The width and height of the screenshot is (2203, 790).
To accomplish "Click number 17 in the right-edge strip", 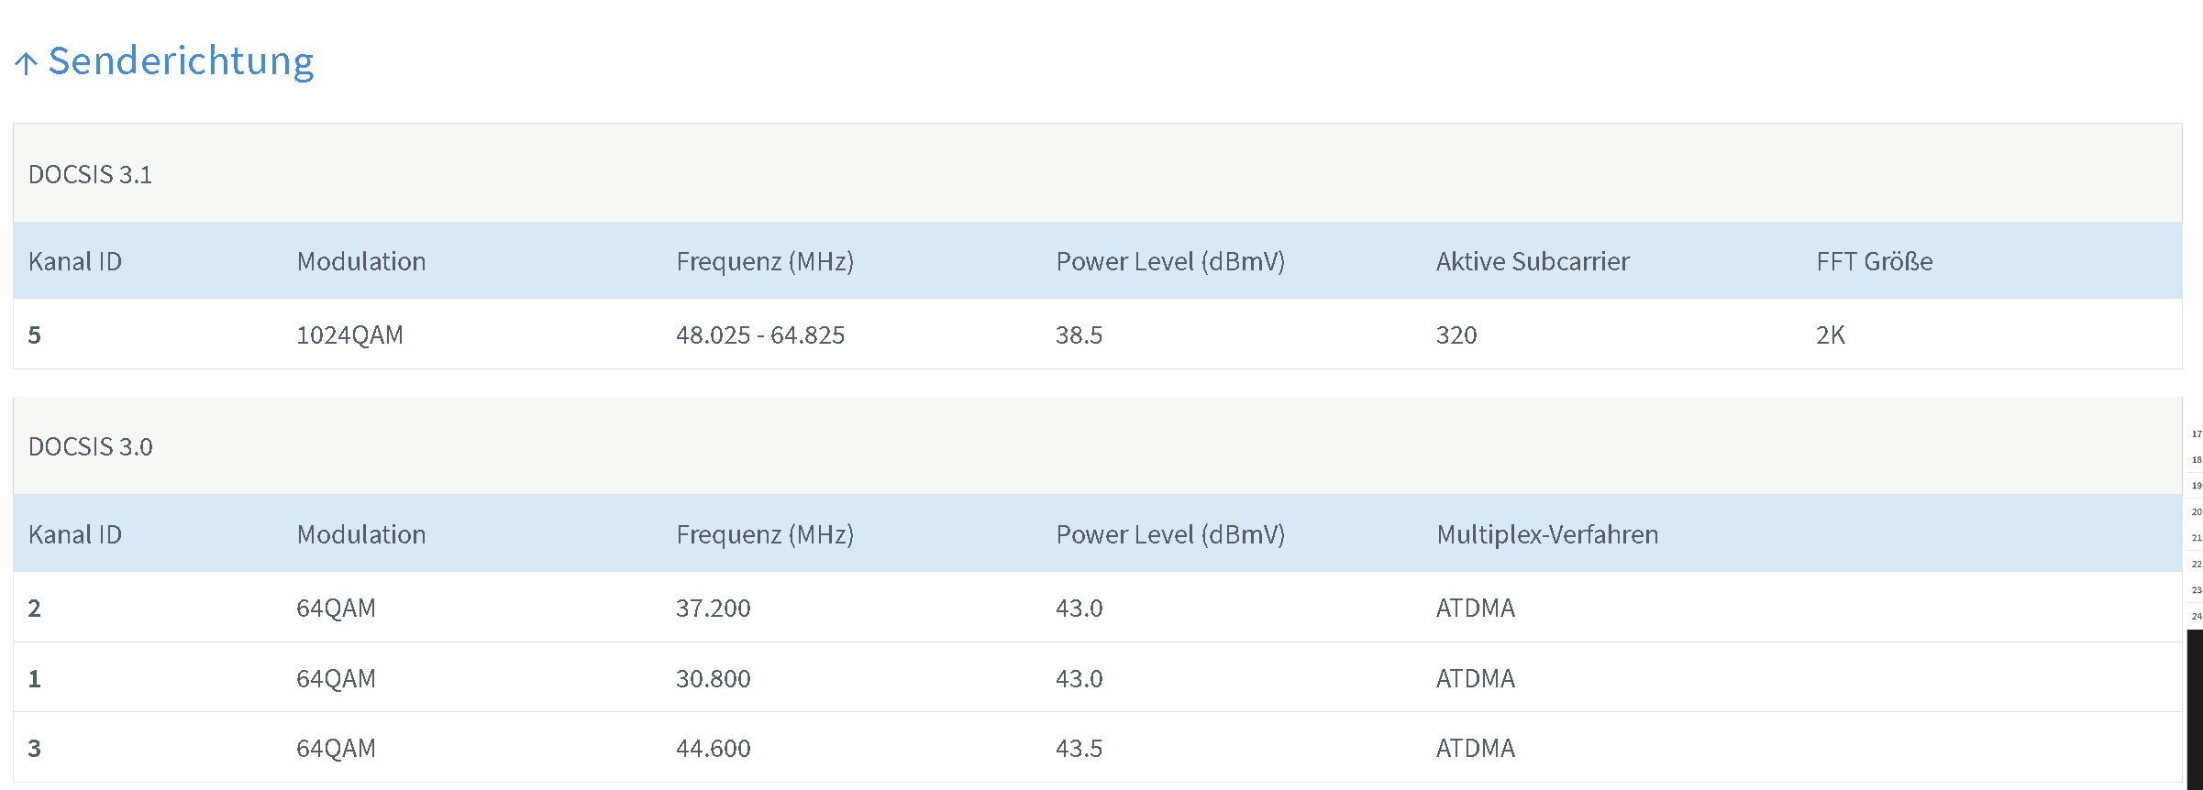I will coord(2196,433).
